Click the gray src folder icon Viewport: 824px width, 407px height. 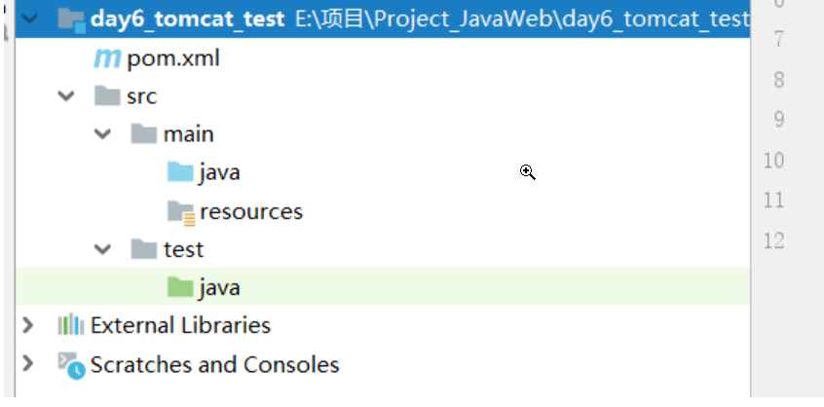(x=107, y=96)
